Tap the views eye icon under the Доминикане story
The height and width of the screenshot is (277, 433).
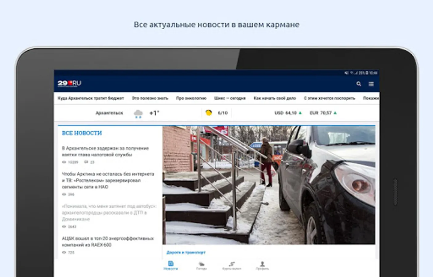click(64, 227)
